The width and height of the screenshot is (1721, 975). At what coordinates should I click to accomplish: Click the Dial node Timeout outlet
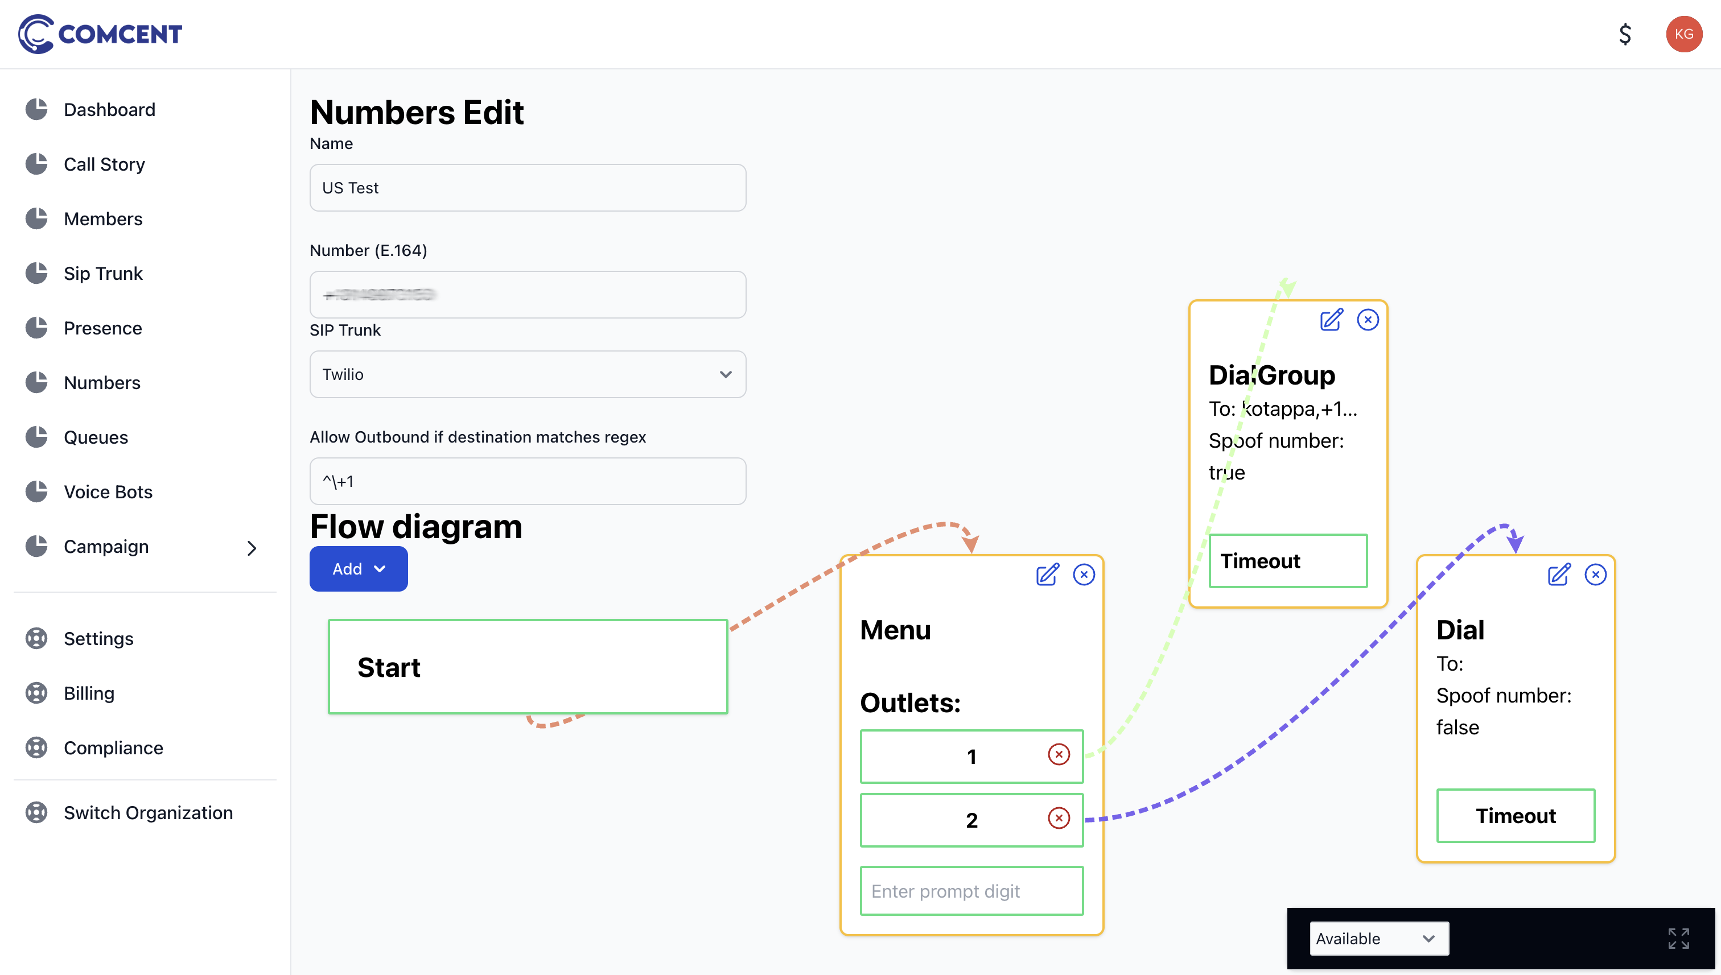(x=1516, y=816)
